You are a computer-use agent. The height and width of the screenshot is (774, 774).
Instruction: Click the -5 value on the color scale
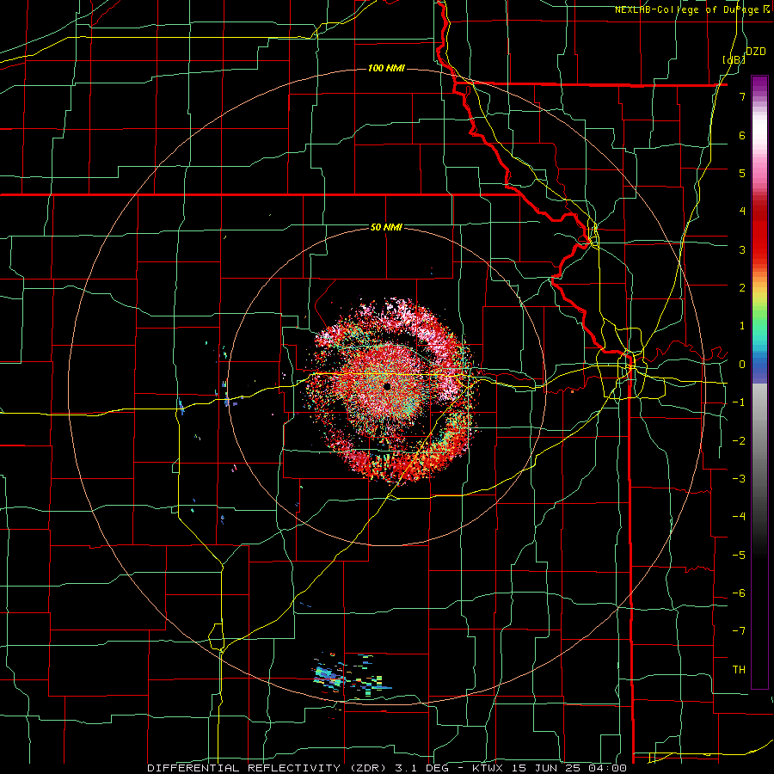(x=739, y=556)
